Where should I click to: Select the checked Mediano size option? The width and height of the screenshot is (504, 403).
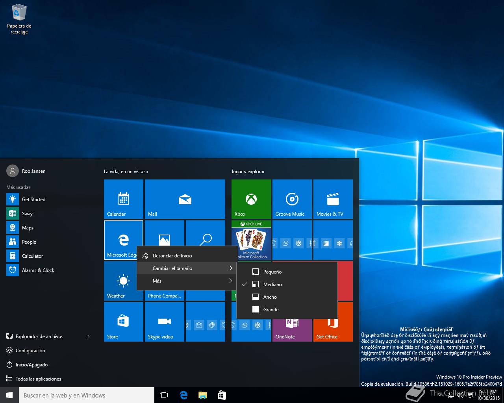click(x=287, y=285)
